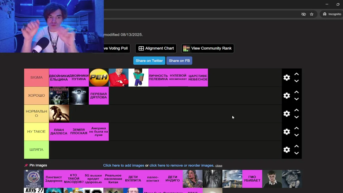This screenshot has width=343, height=193.
Task: Click here to remove or reorder images
Action: click(181, 165)
